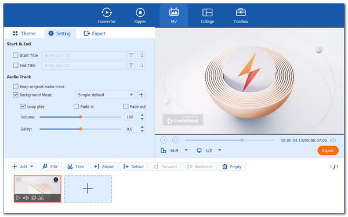This screenshot has height=217, width=348.
Task: Toggle clip audio on the thumbnail
Action: 26,198
